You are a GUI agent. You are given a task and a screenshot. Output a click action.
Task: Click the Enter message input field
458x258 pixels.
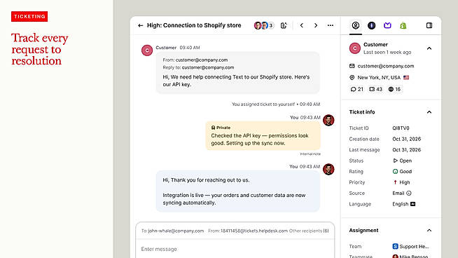(x=235, y=249)
